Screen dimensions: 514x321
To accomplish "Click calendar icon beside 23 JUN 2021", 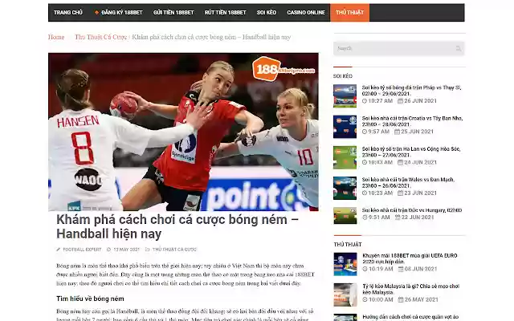I will click(400, 193).
